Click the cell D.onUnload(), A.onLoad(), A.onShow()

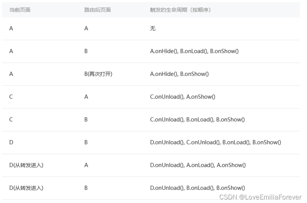198,165
